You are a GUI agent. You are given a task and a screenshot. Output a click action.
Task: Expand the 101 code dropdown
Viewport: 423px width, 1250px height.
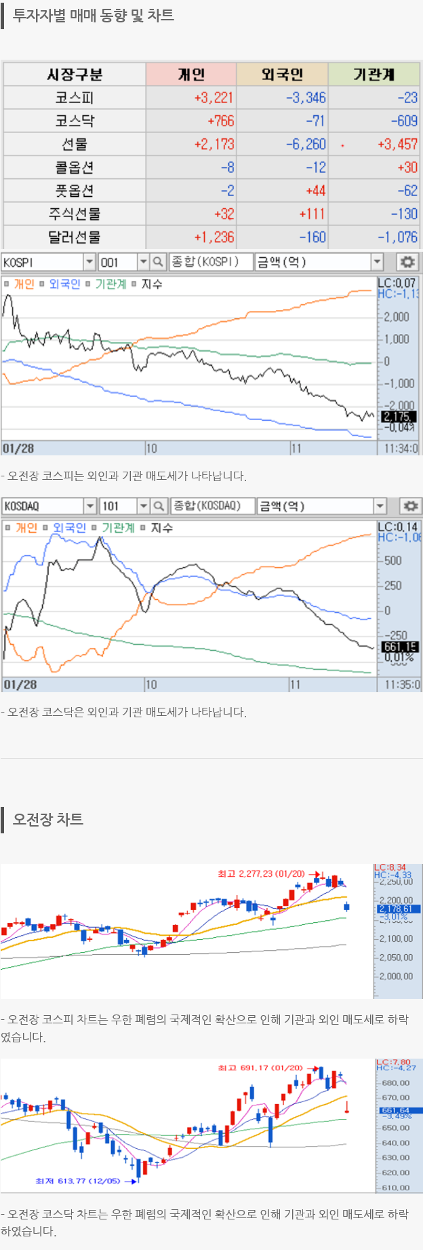tap(143, 506)
